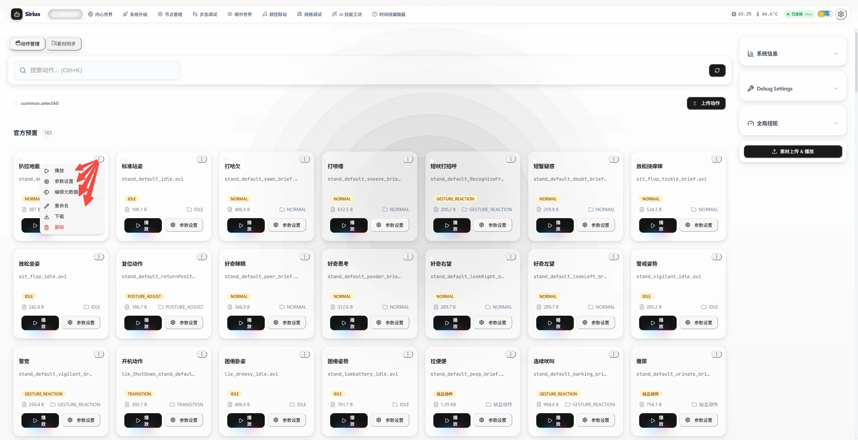Image resolution: width=858 pixels, height=440 pixels.
Task: Open more options for 打哈欠 card
Action: point(305,159)
